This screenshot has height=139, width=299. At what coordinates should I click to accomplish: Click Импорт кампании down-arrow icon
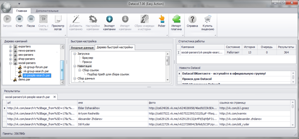click(x=125, y=19)
